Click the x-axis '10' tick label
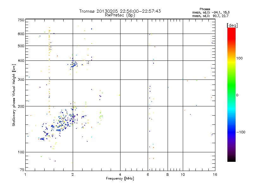 point(183,174)
